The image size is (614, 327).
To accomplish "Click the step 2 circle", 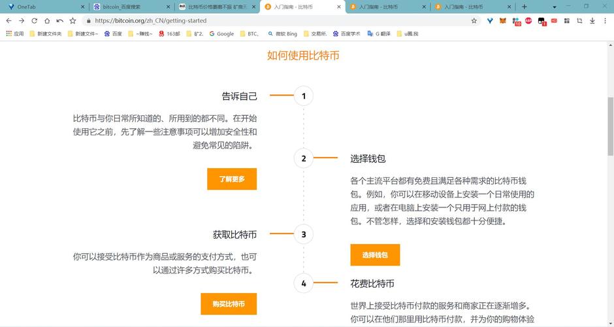I will (x=304, y=158).
